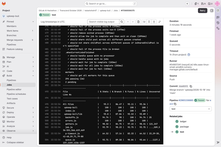Screen dimensions: 221x147
Task: Expand the Secure menu
Action: click(18, 108)
